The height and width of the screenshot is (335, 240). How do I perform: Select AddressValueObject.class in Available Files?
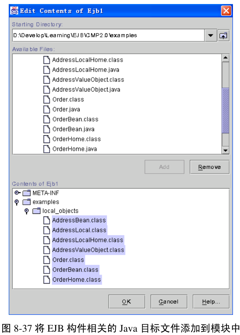(88, 80)
